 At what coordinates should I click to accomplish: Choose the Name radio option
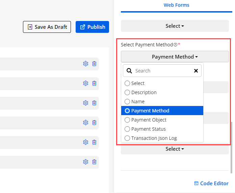click(x=127, y=102)
